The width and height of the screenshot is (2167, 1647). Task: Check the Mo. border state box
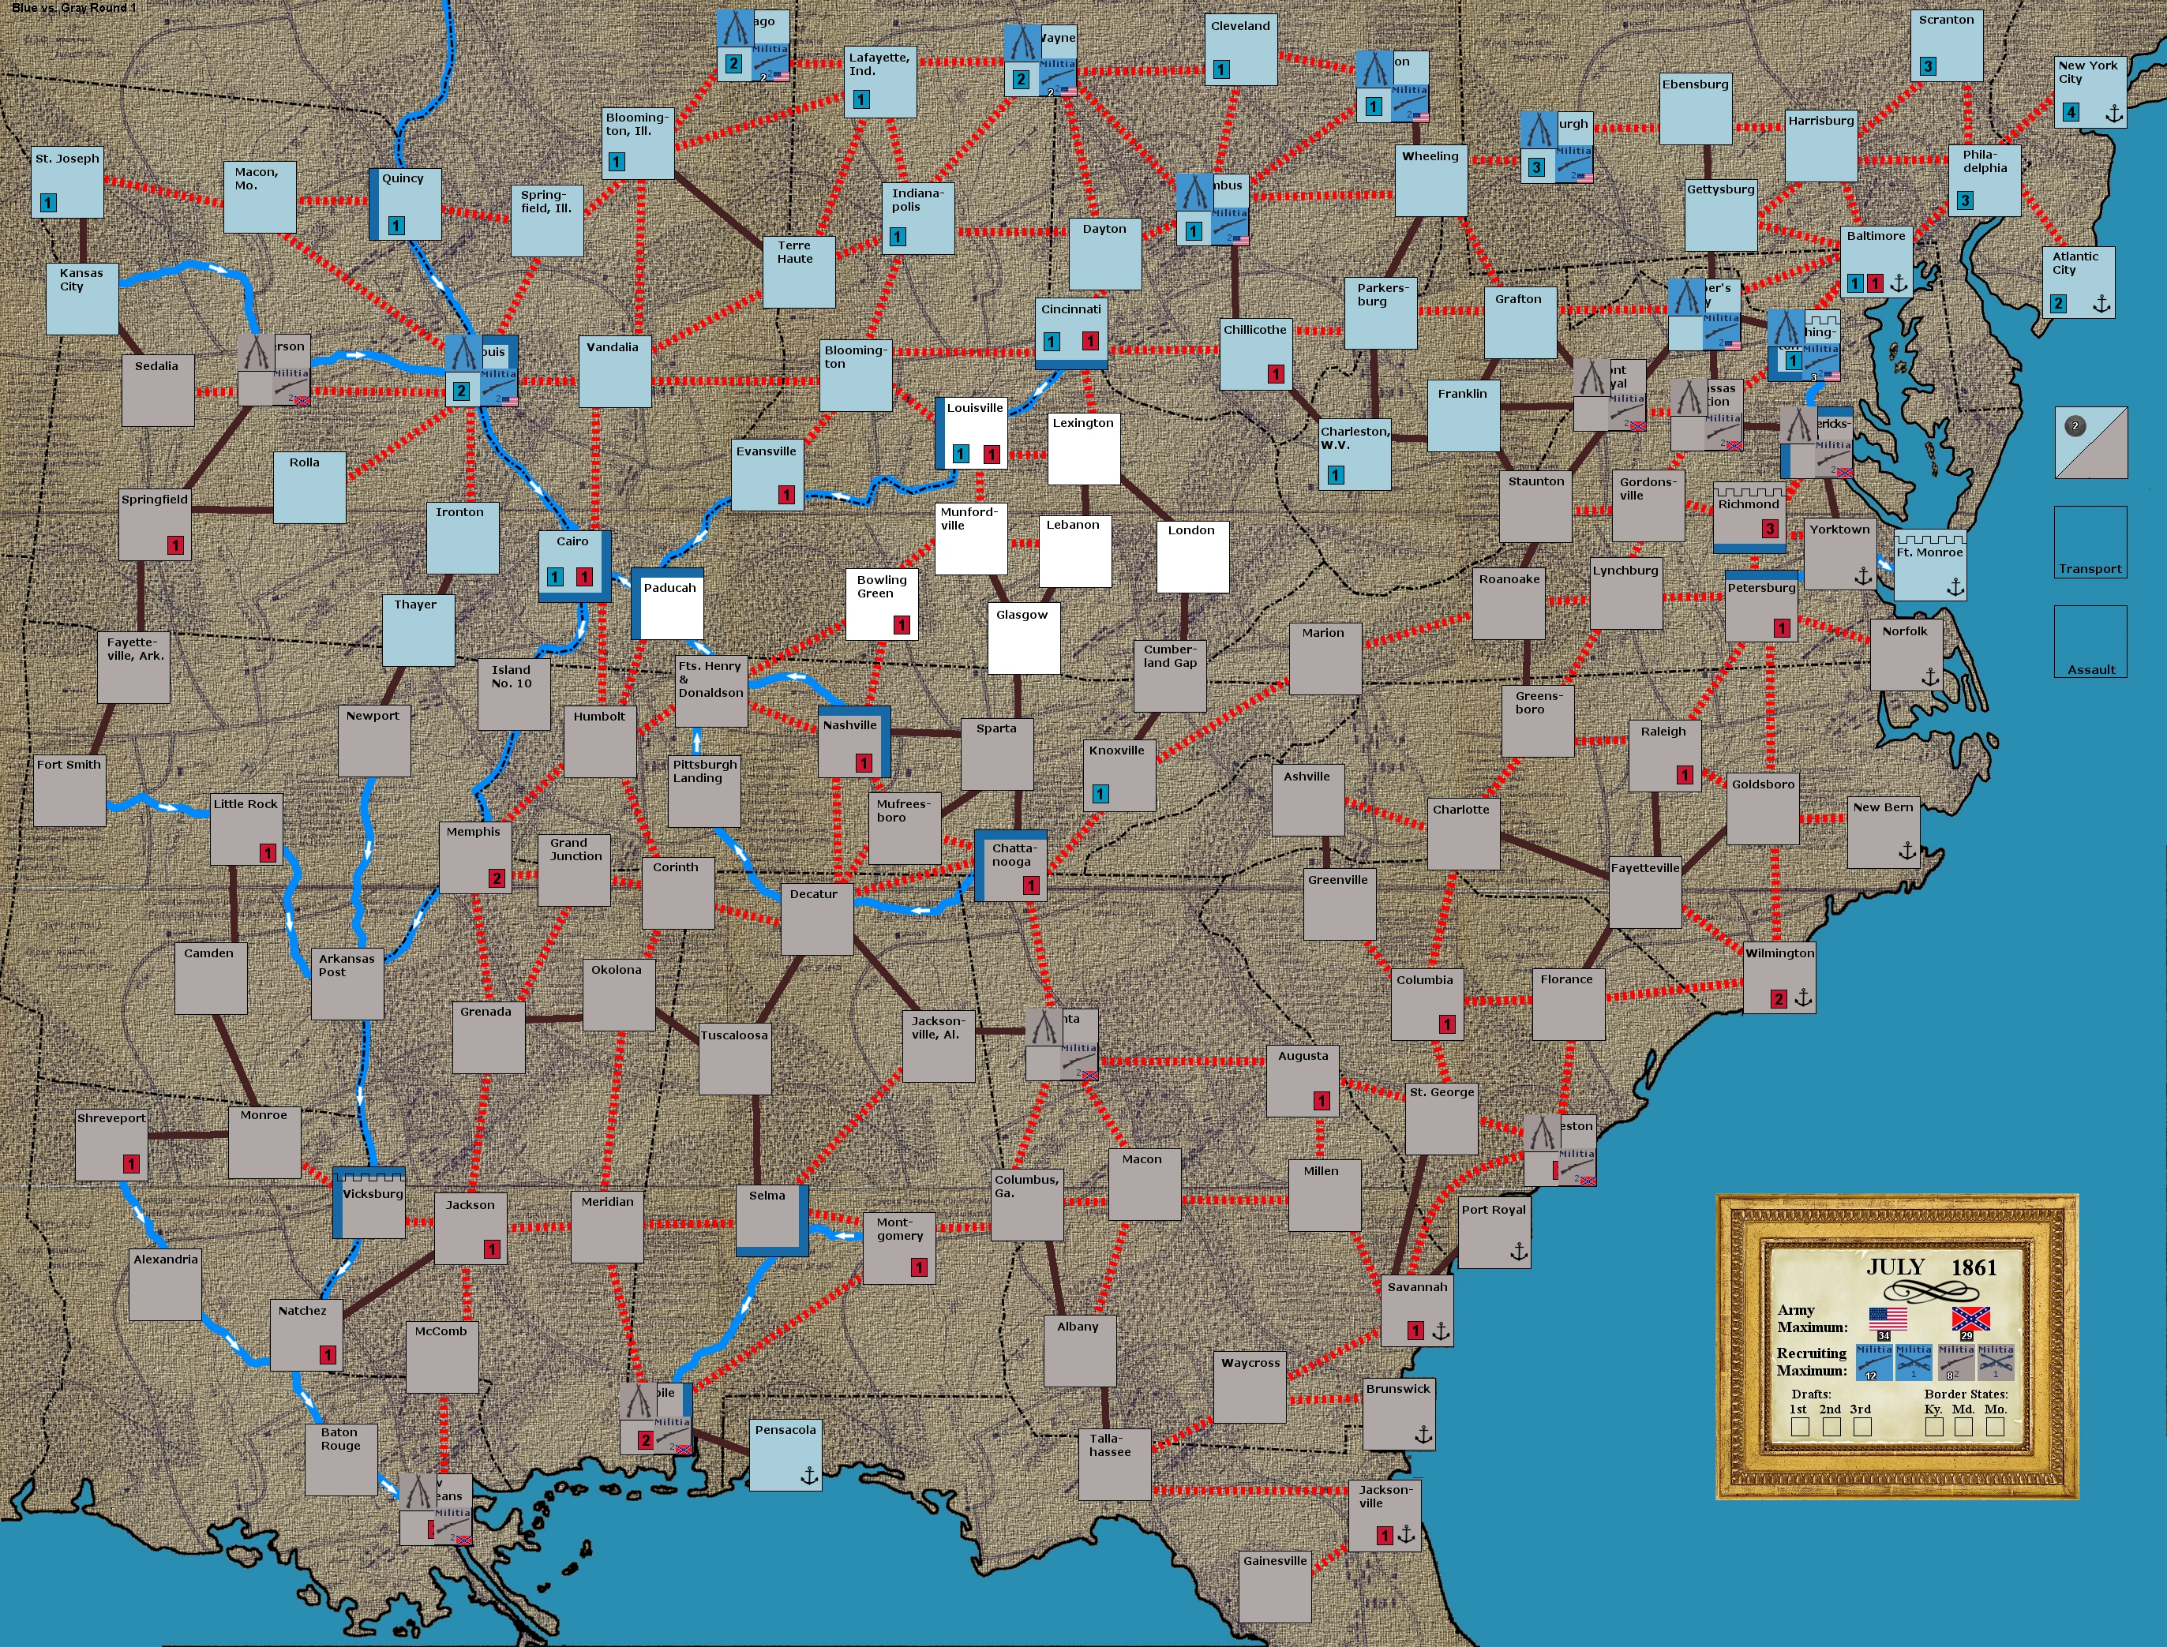click(1994, 1428)
